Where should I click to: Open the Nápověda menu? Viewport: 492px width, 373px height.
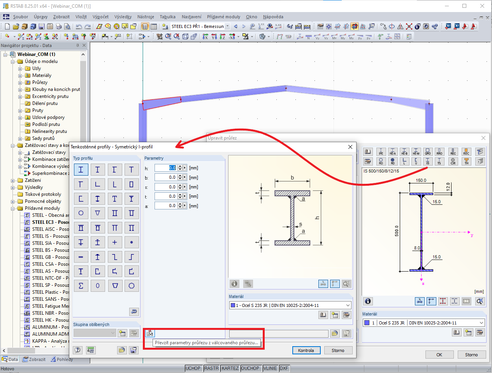point(273,17)
